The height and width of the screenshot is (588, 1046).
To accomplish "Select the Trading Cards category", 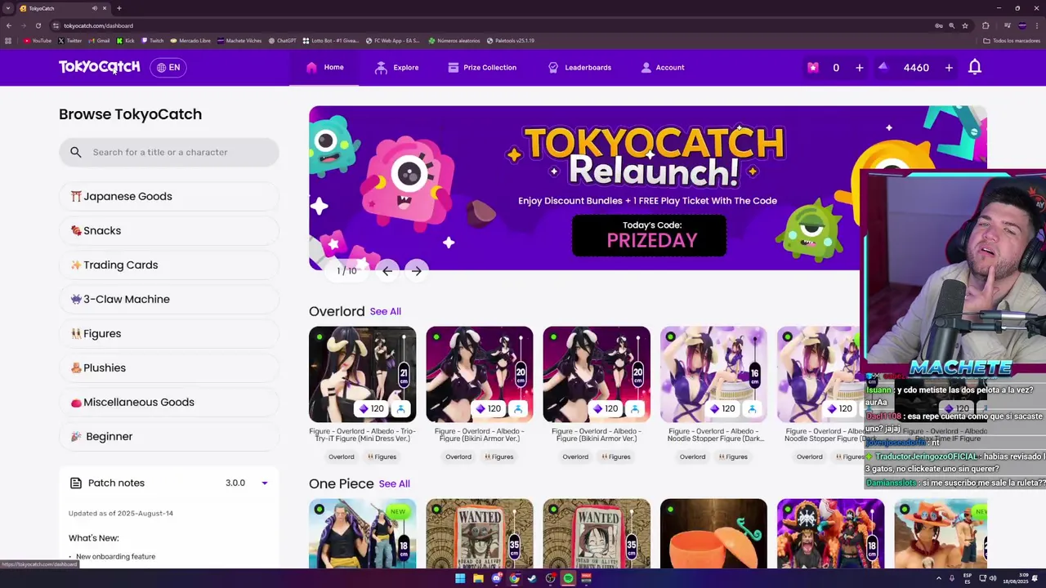I will tap(169, 265).
